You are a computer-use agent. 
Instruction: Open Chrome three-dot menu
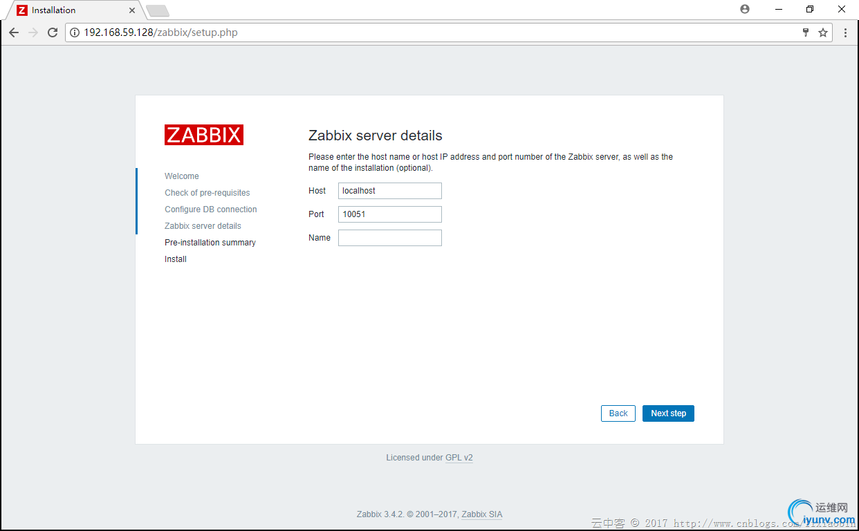845,32
